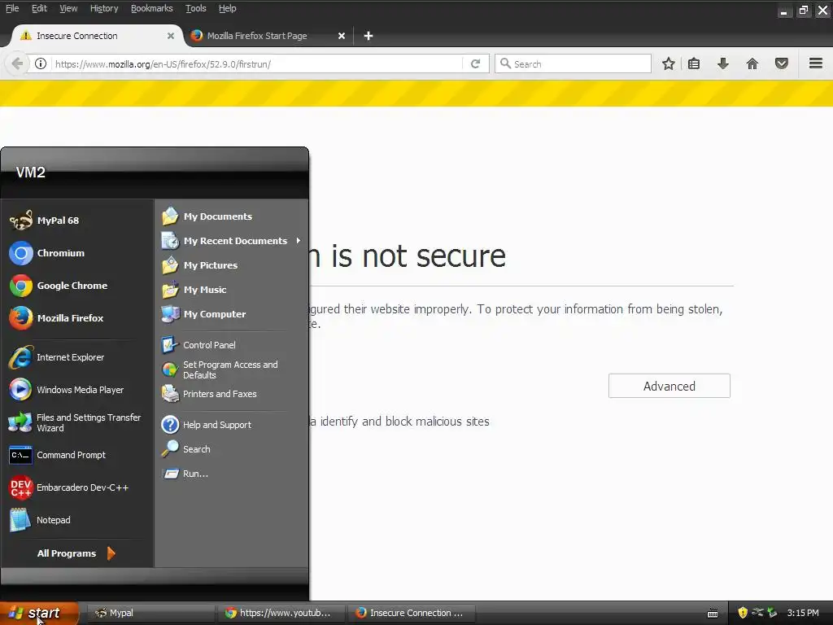Open My Computer
The height and width of the screenshot is (625, 833).
232,314
